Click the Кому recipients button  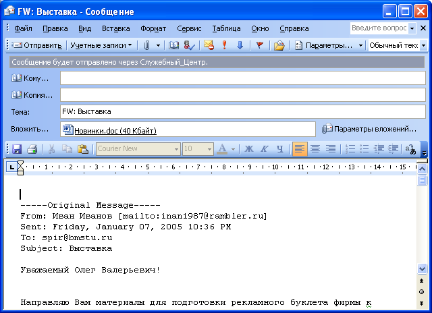click(30, 78)
